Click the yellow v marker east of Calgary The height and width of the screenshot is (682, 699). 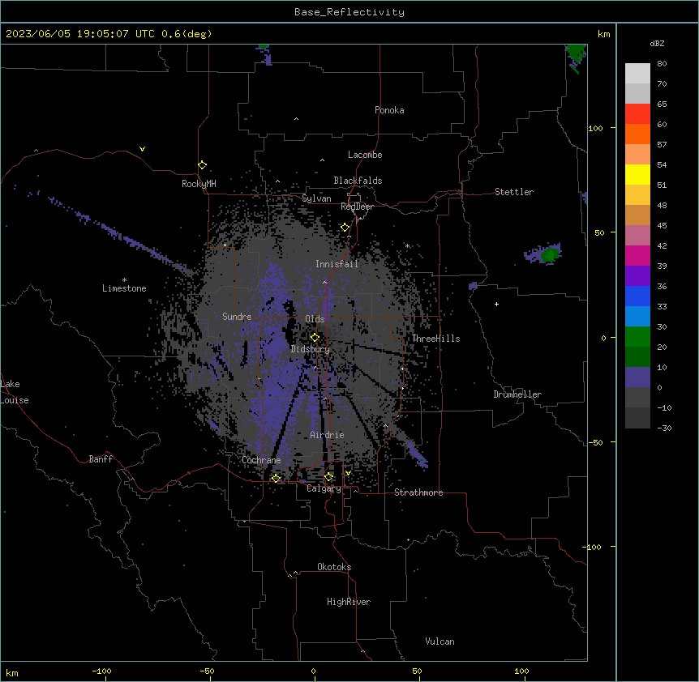tap(348, 473)
